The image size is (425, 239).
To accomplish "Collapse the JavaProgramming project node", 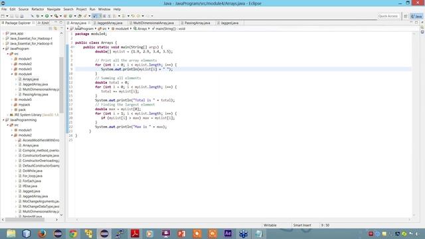I will (3, 120).
